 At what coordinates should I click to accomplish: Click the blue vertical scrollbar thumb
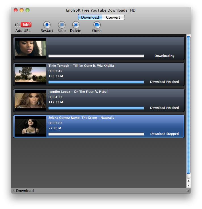(x=188, y=105)
